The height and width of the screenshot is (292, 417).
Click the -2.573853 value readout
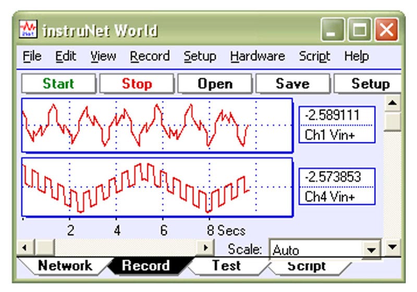pos(333,177)
